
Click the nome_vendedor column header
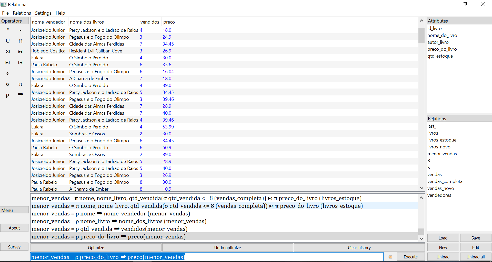[x=49, y=22]
